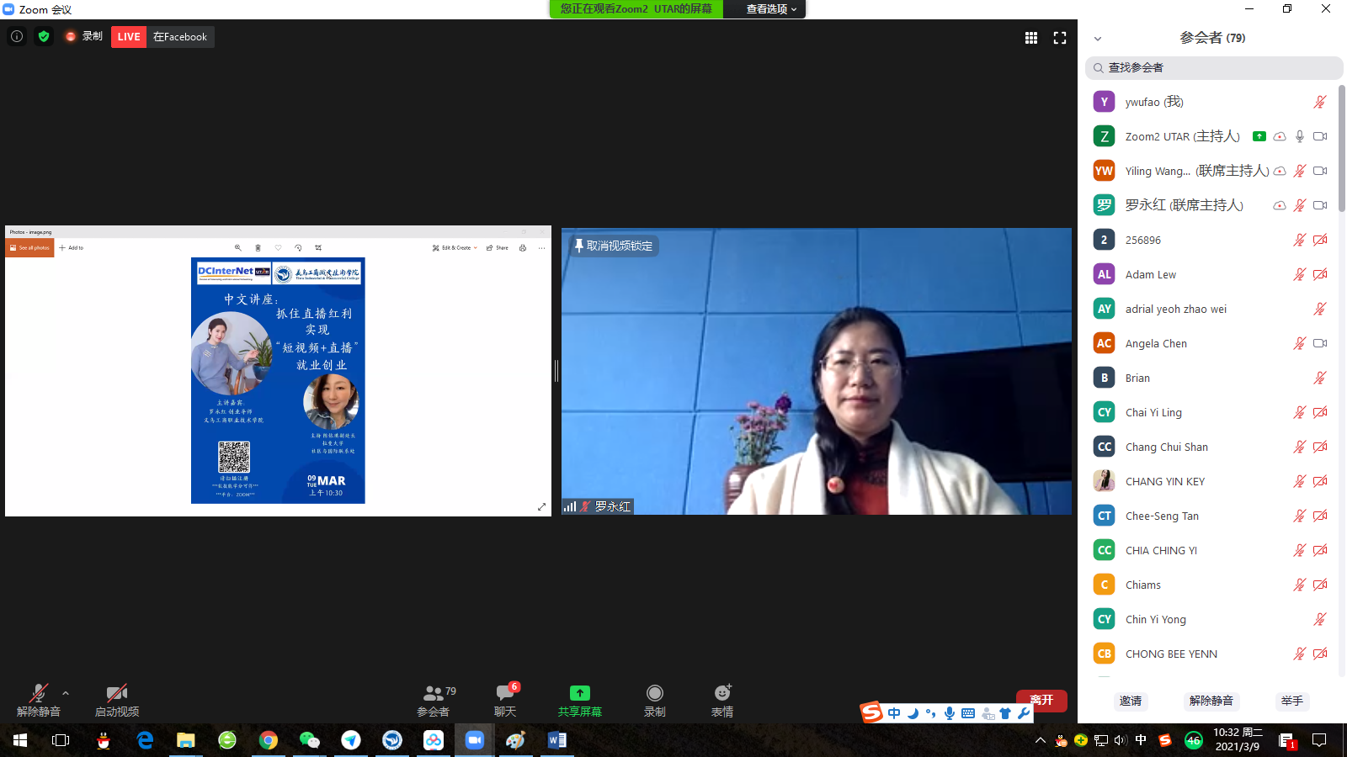
Task: Click the participants list scrollbar
Action: [x=1341, y=151]
